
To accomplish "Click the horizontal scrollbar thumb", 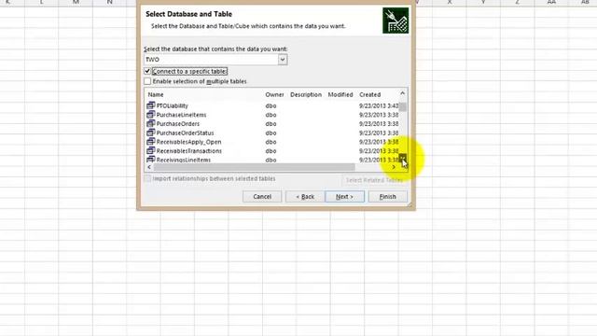I will tap(254, 167).
